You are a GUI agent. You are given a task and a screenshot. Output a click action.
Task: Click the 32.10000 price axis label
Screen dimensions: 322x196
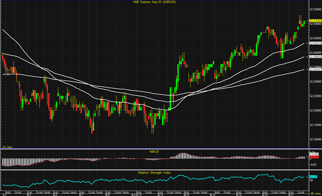tap(315, 139)
